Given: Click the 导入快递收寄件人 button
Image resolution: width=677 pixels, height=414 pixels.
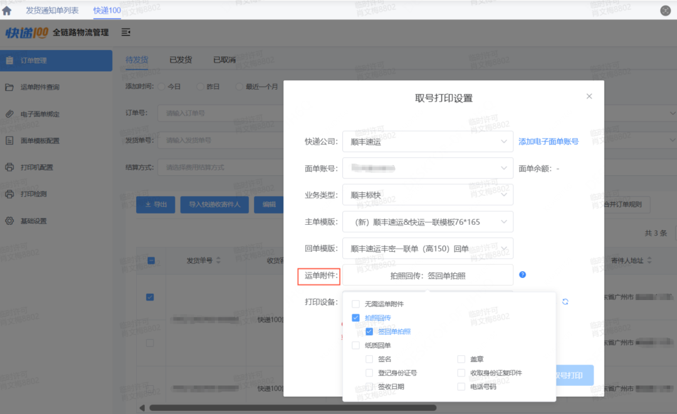Looking at the screenshot, I should pyautogui.click(x=214, y=204).
